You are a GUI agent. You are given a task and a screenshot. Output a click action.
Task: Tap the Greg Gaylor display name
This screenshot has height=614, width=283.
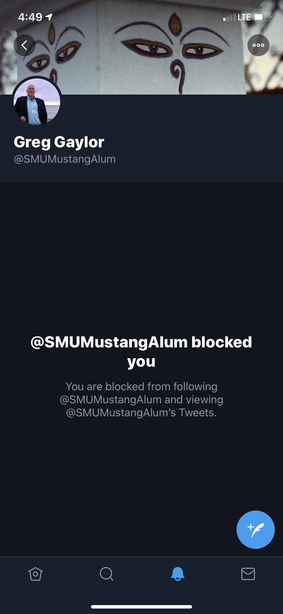coord(59,142)
